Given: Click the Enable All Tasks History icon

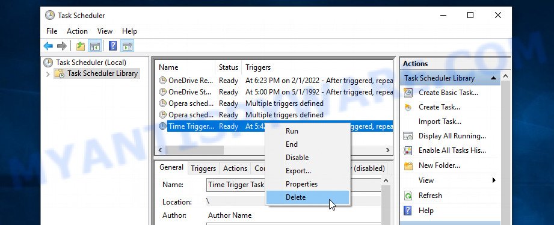Looking at the screenshot, I should click(x=408, y=150).
